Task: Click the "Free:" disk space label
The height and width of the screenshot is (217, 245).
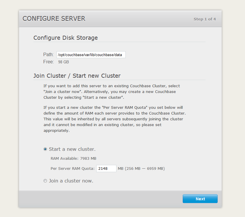Action: [49, 62]
